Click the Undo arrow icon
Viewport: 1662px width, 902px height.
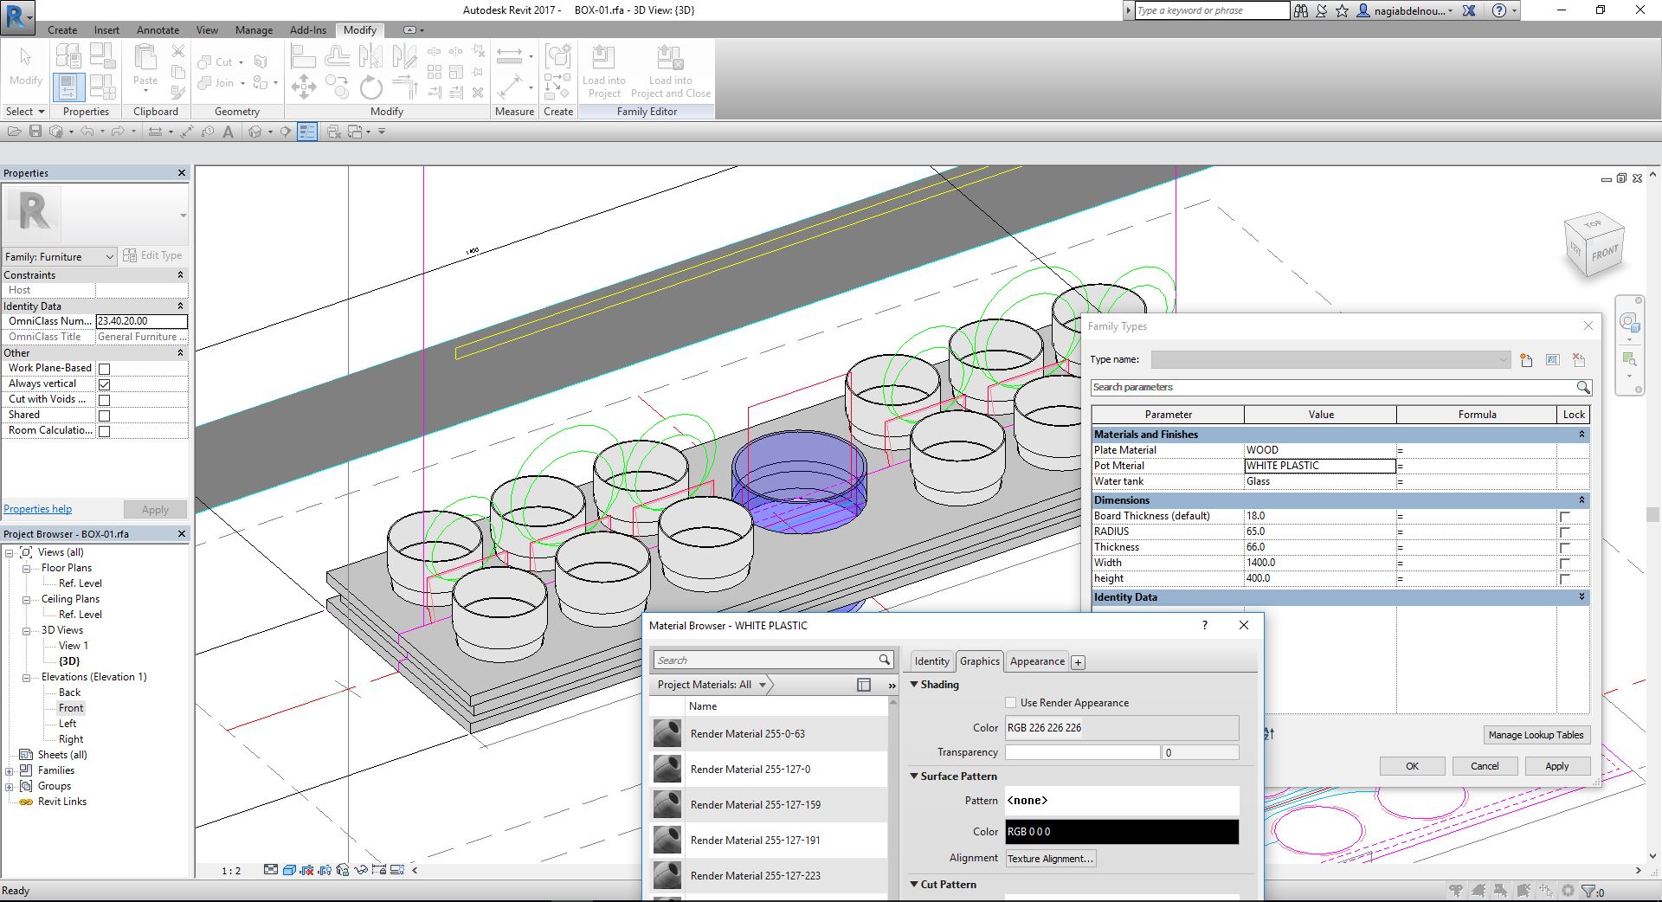[87, 132]
